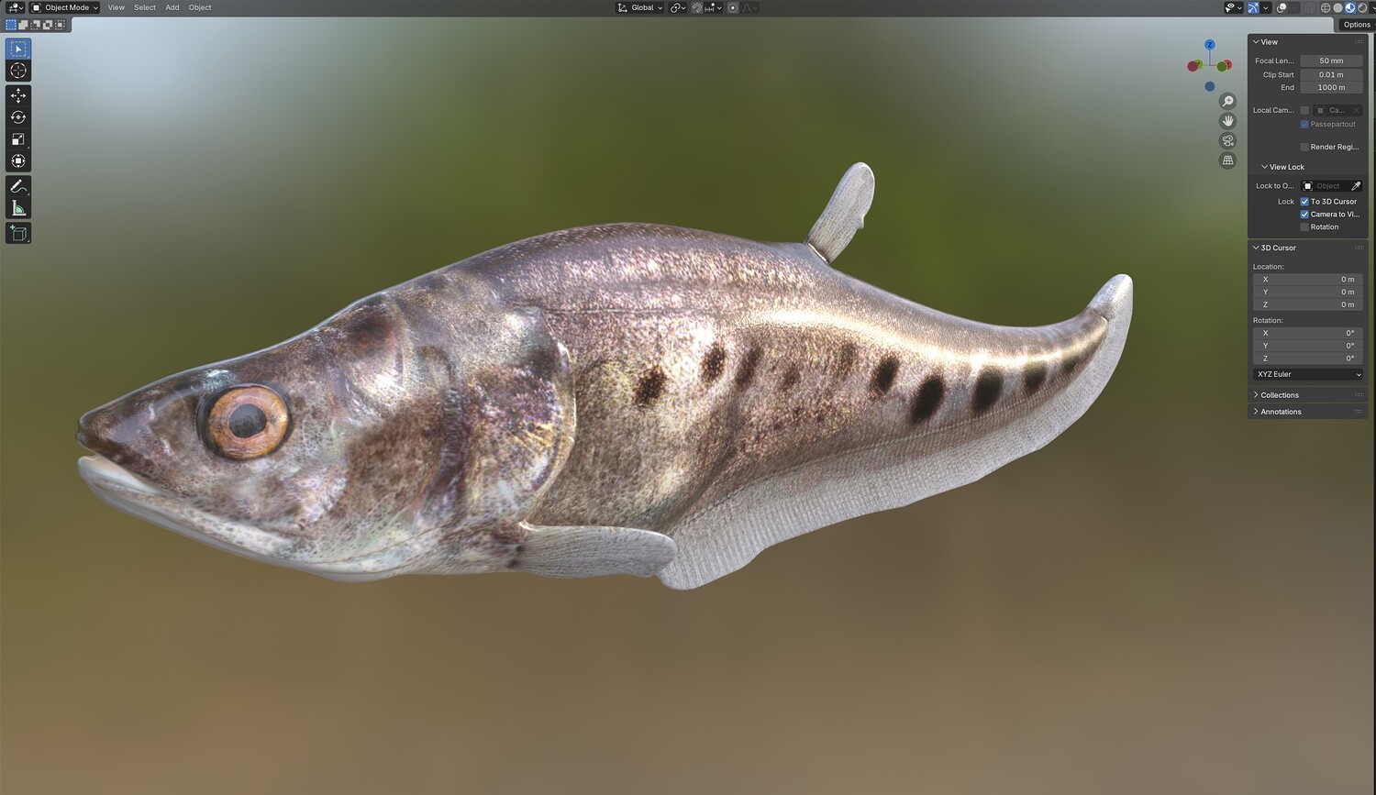
Task: Click the 3D Cursor Rotation Z field
Action: pos(1308,359)
